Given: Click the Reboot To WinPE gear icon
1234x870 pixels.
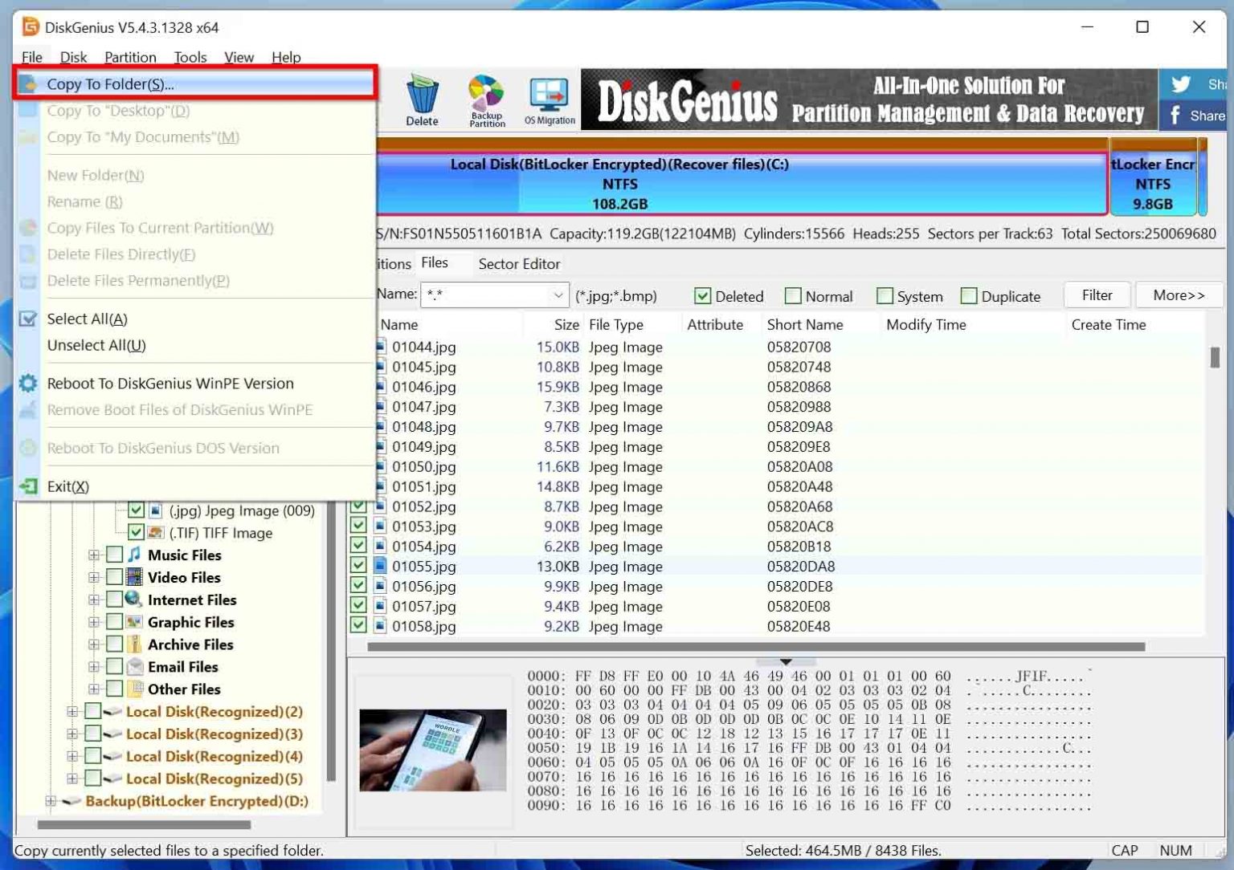Looking at the screenshot, I should pos(28,383).
